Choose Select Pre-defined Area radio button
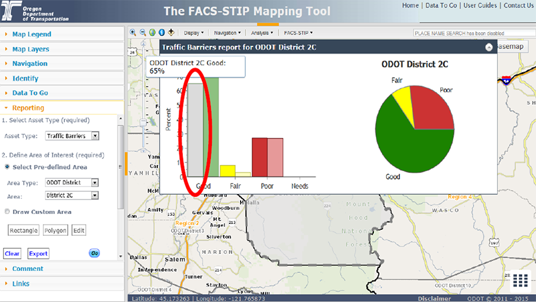This screenshot has height=302, width=536. click(7, 167)
